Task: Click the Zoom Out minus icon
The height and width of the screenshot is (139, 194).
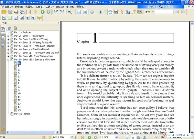Action: pyautogui.click(x=92, y=12)
